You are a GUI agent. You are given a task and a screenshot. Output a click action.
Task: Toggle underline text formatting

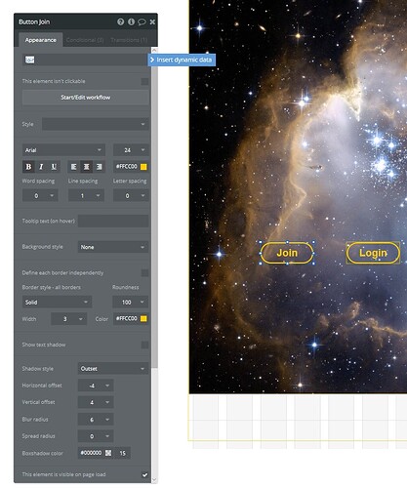click(54, 167)
